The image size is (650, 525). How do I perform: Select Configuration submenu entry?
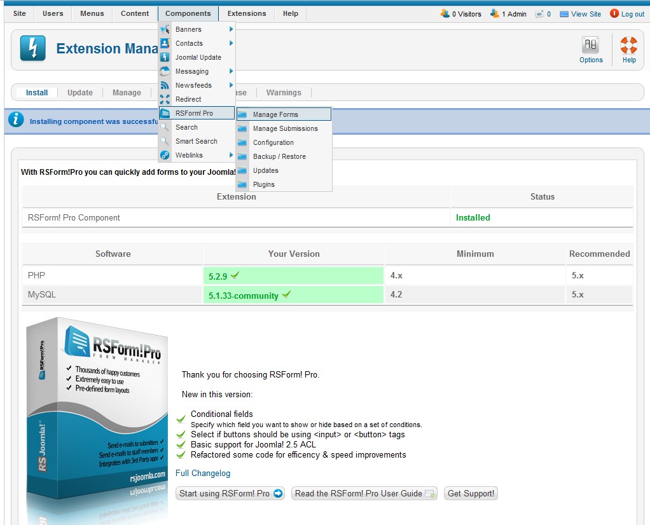tap(284, 142)
